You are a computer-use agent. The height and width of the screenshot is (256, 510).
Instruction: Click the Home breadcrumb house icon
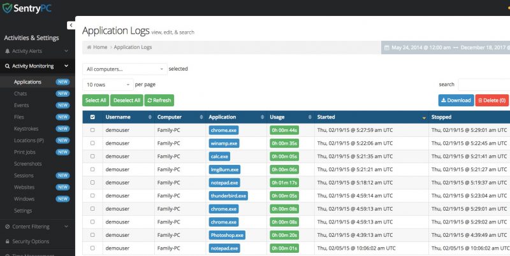point(89,47)
